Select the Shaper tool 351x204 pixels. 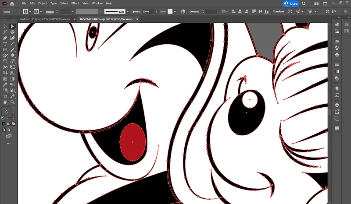point(5,56)
